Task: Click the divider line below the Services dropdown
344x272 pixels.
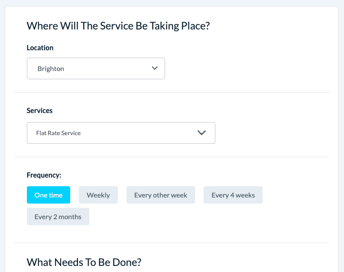Action: (x=172, y=157)
